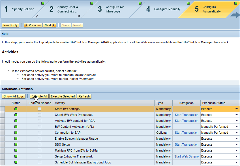Go to step 3 Configure CA Introscope
Viewport: 240px width, 166px height.
113,9
